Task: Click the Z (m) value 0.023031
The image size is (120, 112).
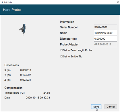Action: click(x=26, y=80)
